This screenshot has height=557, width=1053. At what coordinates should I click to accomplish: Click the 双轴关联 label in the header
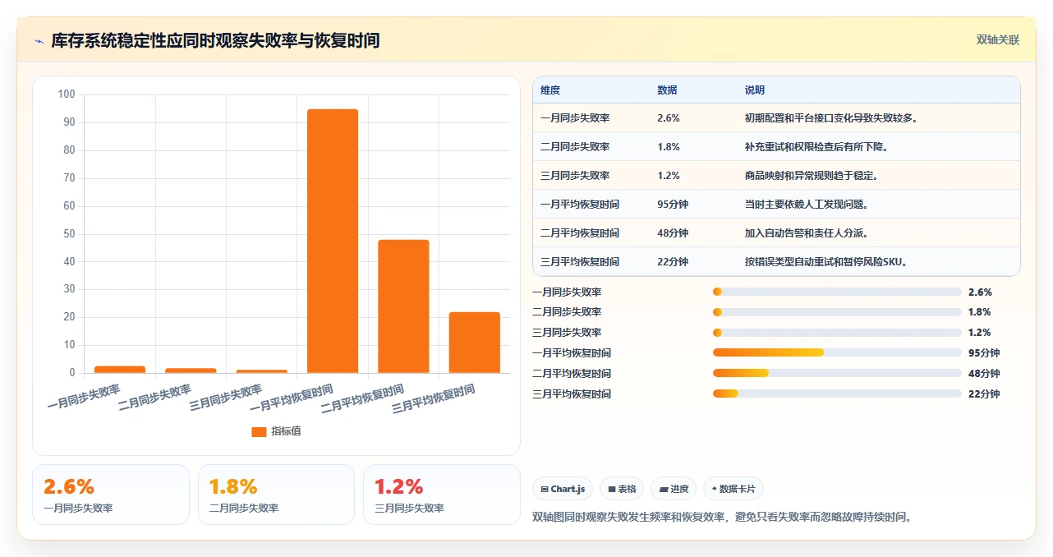998,39
